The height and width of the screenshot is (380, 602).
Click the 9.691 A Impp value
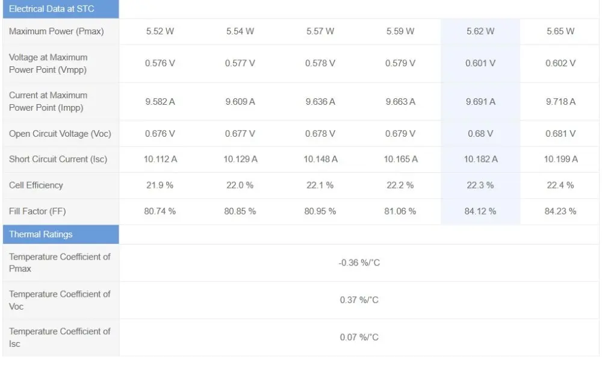(480, 102)
